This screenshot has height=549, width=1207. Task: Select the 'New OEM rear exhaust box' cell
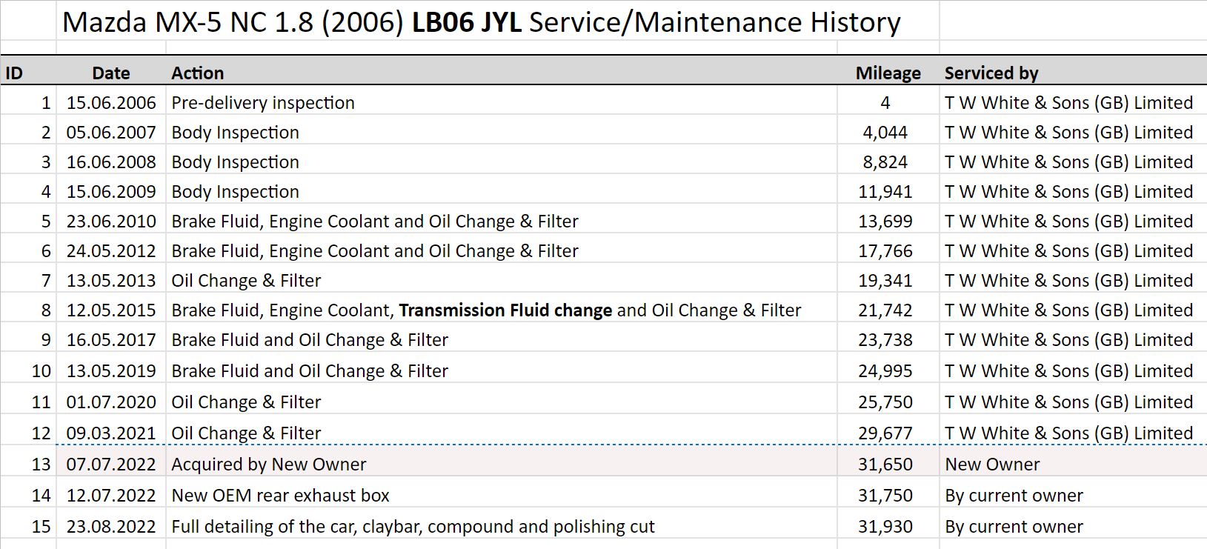(x=502, y=495)
